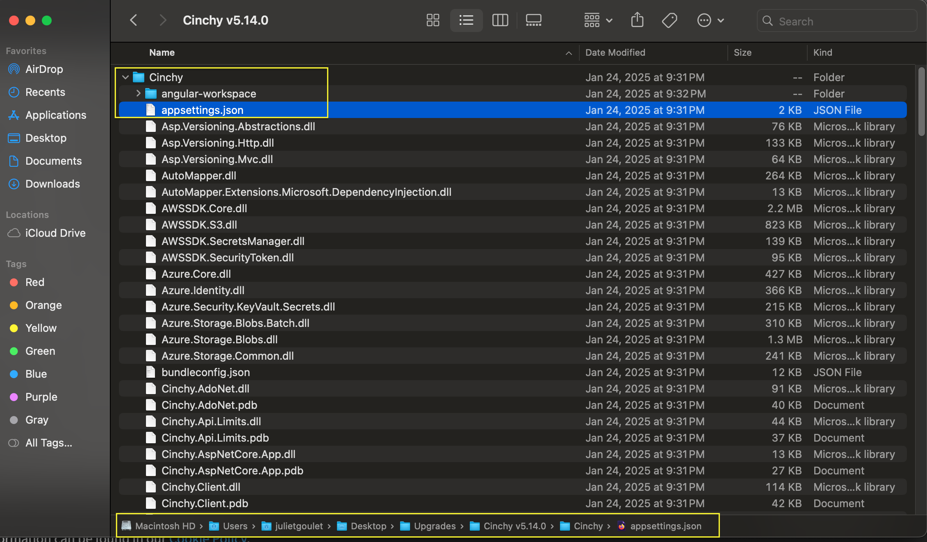Switch to icon grid view

pos(433,20)
